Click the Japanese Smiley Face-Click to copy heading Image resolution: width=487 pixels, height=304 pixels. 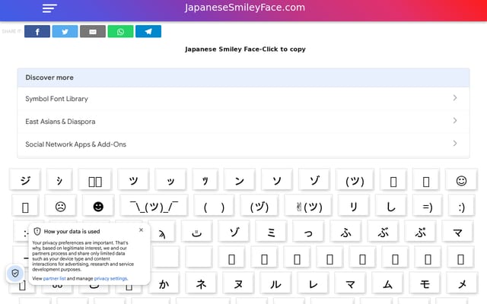pos(245,49)
